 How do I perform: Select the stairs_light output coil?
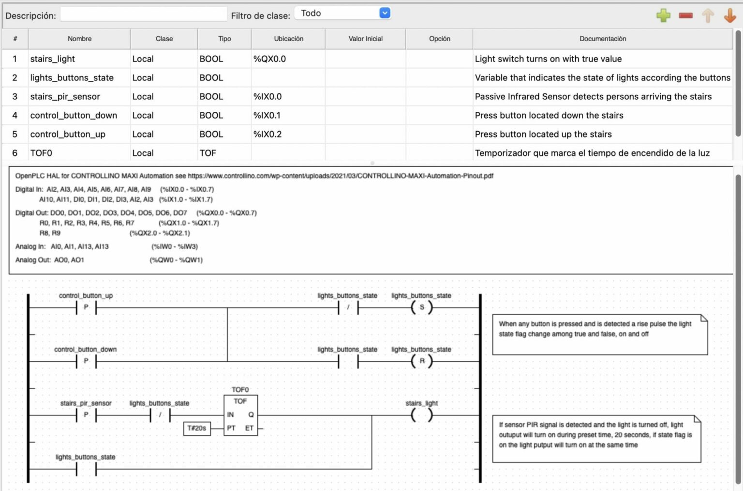pos(421,415)
